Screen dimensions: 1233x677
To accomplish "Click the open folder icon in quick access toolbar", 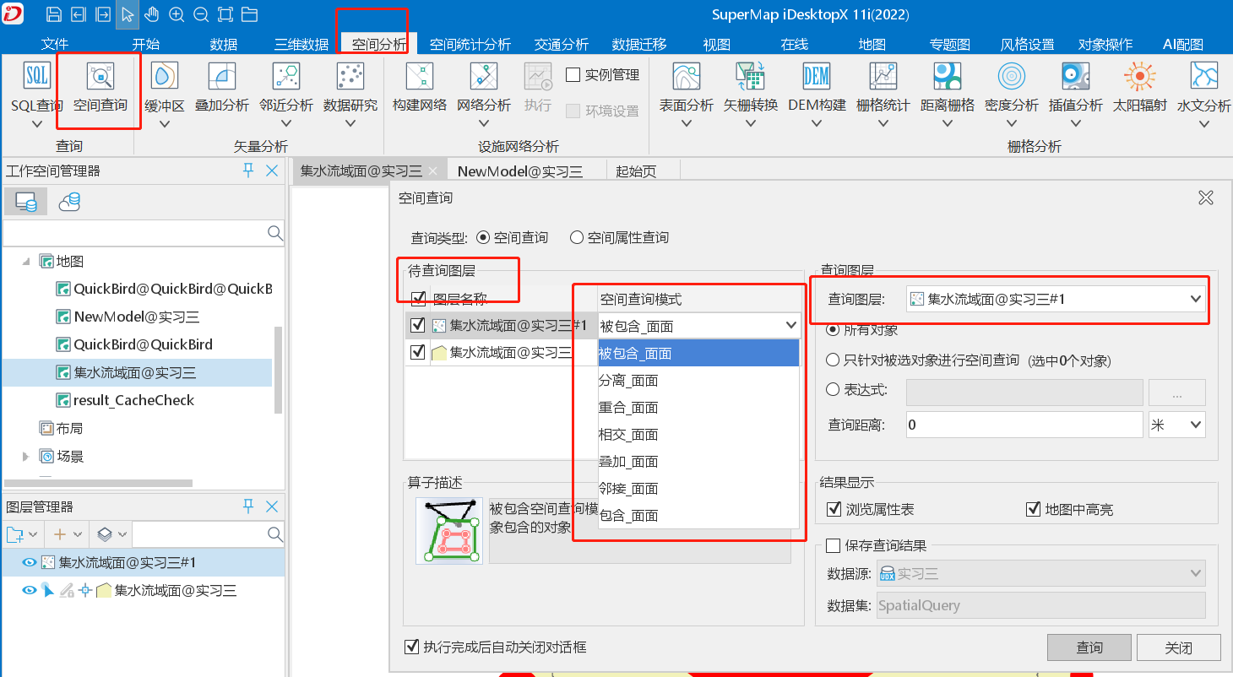I will click(249, 14).
